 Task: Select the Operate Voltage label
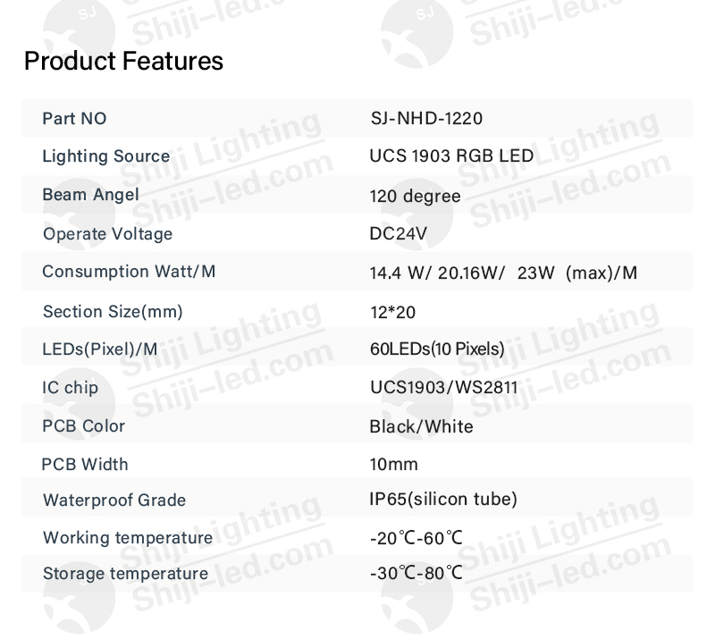point(107,234)
